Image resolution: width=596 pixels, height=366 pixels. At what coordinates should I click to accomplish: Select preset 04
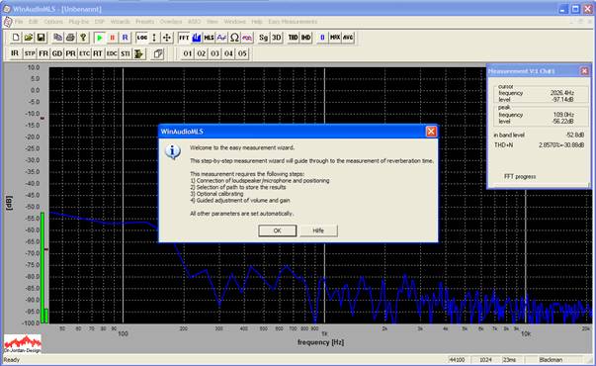point(228,53)
